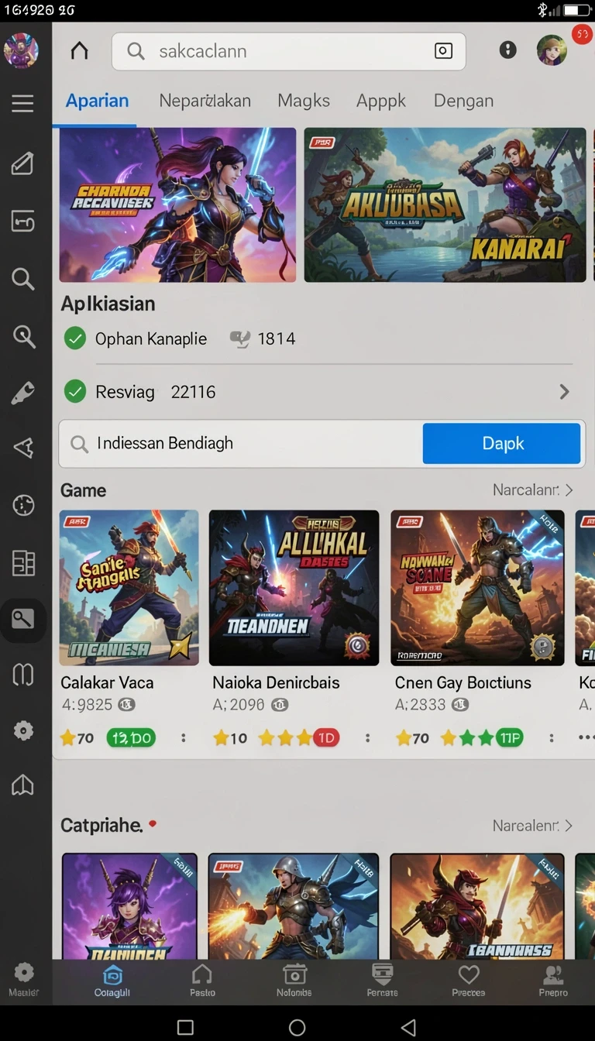Click the sakcaclann search field
Viewport: 595px width, 1041px height.
tap(288, 51)
